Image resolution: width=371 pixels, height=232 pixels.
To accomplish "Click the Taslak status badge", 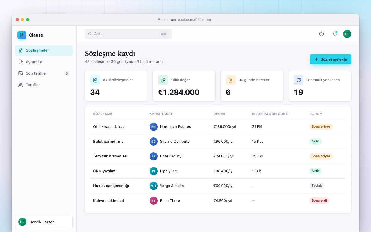I will pyautogui.click(x=317, y=186).
